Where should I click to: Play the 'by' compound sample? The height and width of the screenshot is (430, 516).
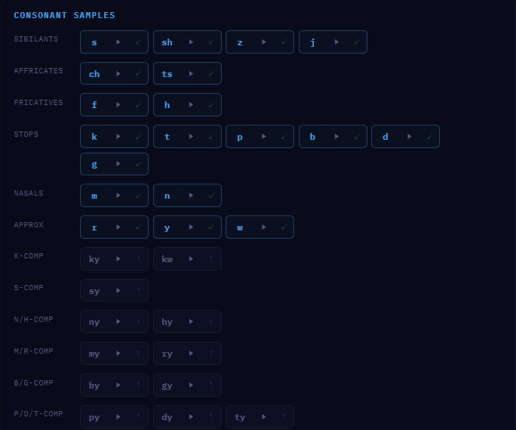pyautogui.click(x=118, y=385)
